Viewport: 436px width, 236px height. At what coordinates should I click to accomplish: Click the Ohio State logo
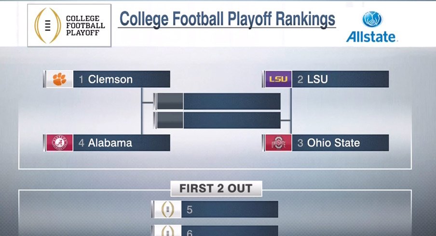click(x=278, y=143)
